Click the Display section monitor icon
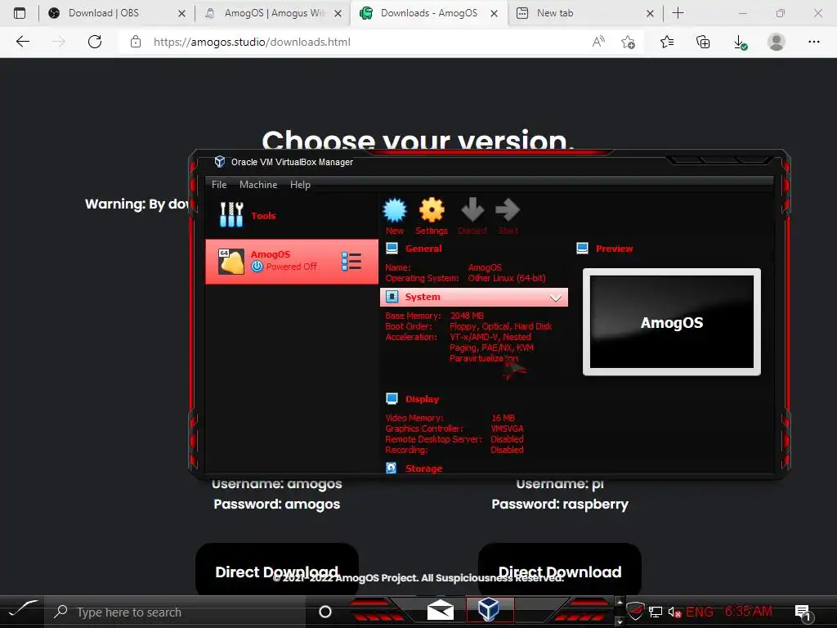The width and height of the screenshot is (837, 628). [392, 399]
